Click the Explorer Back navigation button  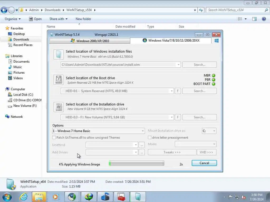click(4, 10)
